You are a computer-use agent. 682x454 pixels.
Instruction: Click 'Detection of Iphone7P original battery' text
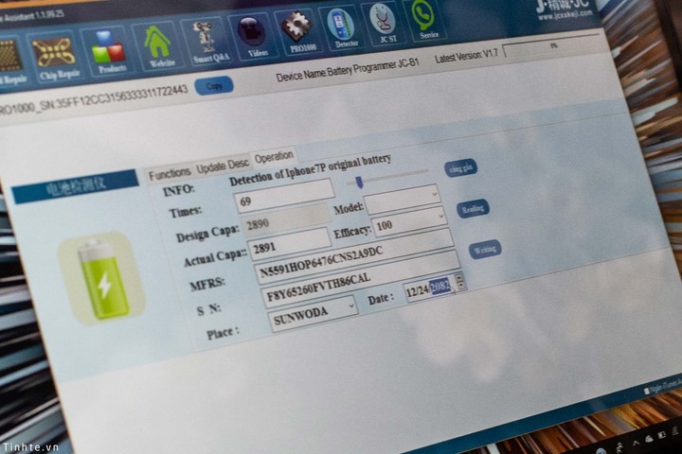pos(310,170)
